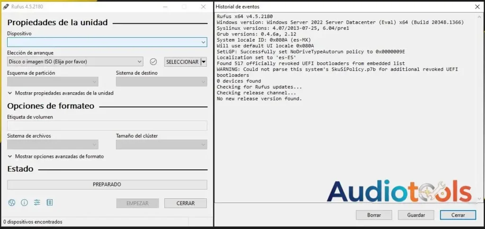485x229 pixels.
Task: Click the 'Propiedades de la unidad' heading
Action: (x=57, y=22)
